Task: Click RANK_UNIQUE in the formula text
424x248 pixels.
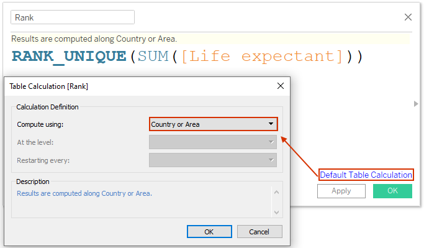Action: tap(70, 57)
